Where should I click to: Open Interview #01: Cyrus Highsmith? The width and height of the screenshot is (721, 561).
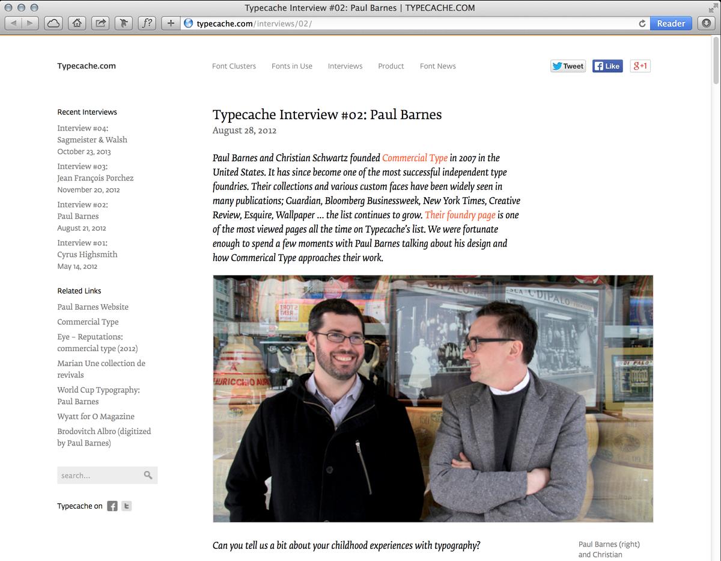(x=87, y=249)
